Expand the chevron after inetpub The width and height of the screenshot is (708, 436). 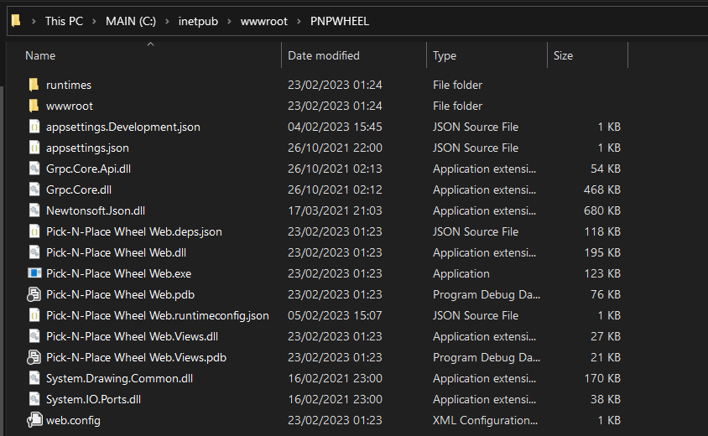pyautogui.click(x=229, y=21)
